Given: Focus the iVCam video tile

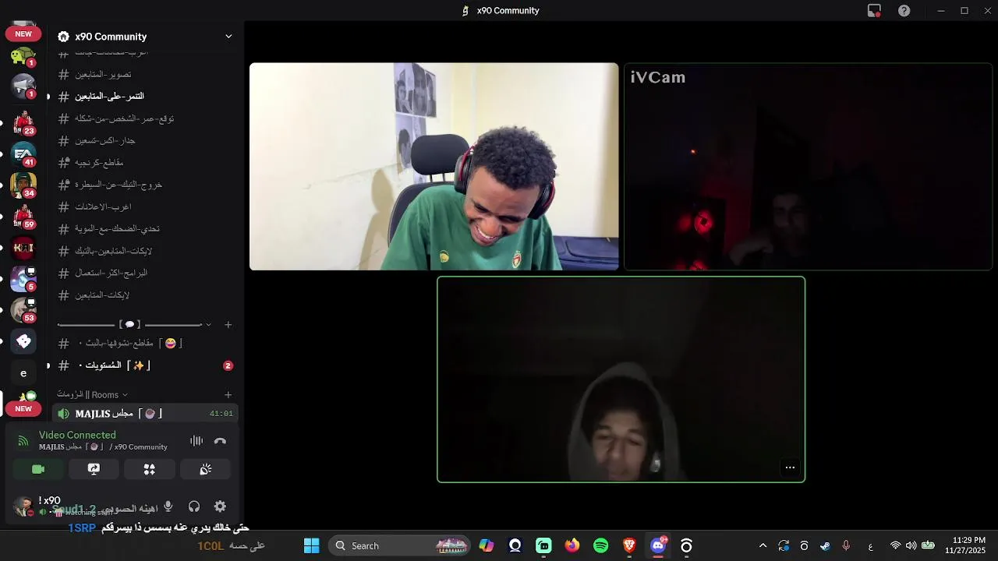Looking at the screenshot, I should pos(808,167).
